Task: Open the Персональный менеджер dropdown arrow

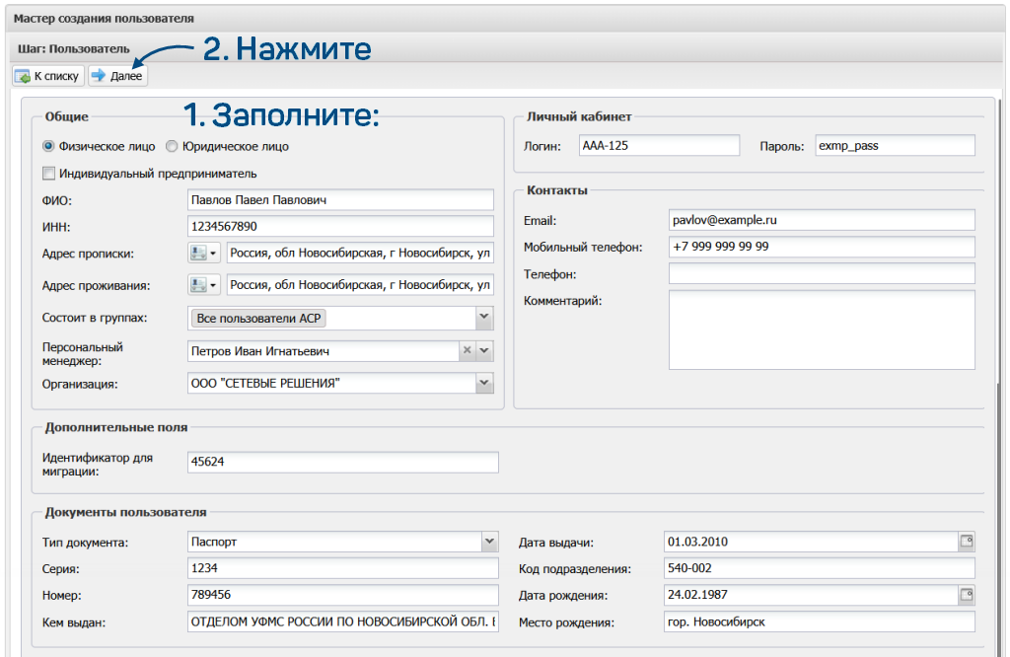Action: [x=483, y=351]
